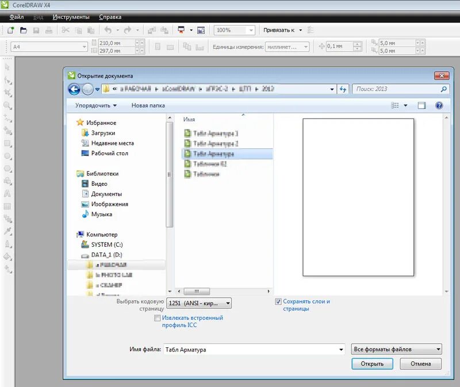This screenshot has height=387, width=460.
Task: Enable Извлекать встроенный профиль ICC checkbox
Action: click(157, 318)
